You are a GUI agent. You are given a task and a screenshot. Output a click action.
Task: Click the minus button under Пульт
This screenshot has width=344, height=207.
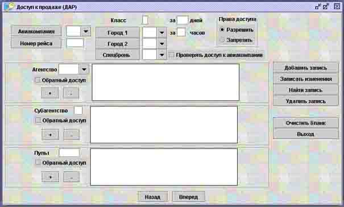[x=72, y=177]
